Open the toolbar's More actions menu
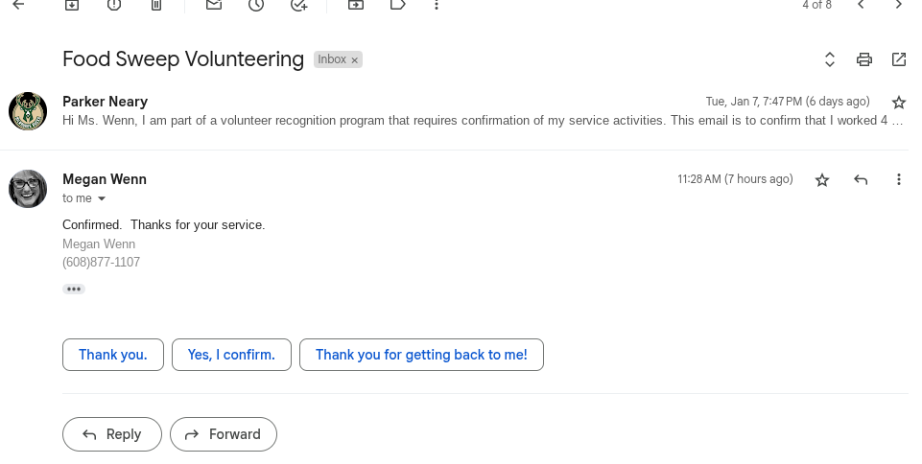This screenshot has width=922, height=464. (437, 5)
